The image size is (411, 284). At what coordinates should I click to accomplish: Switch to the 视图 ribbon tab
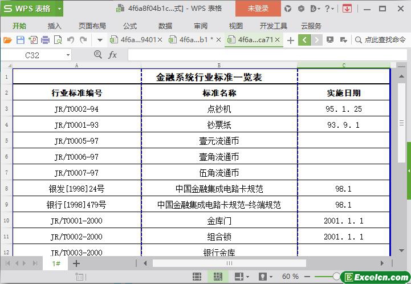click(x=235, y=26)
